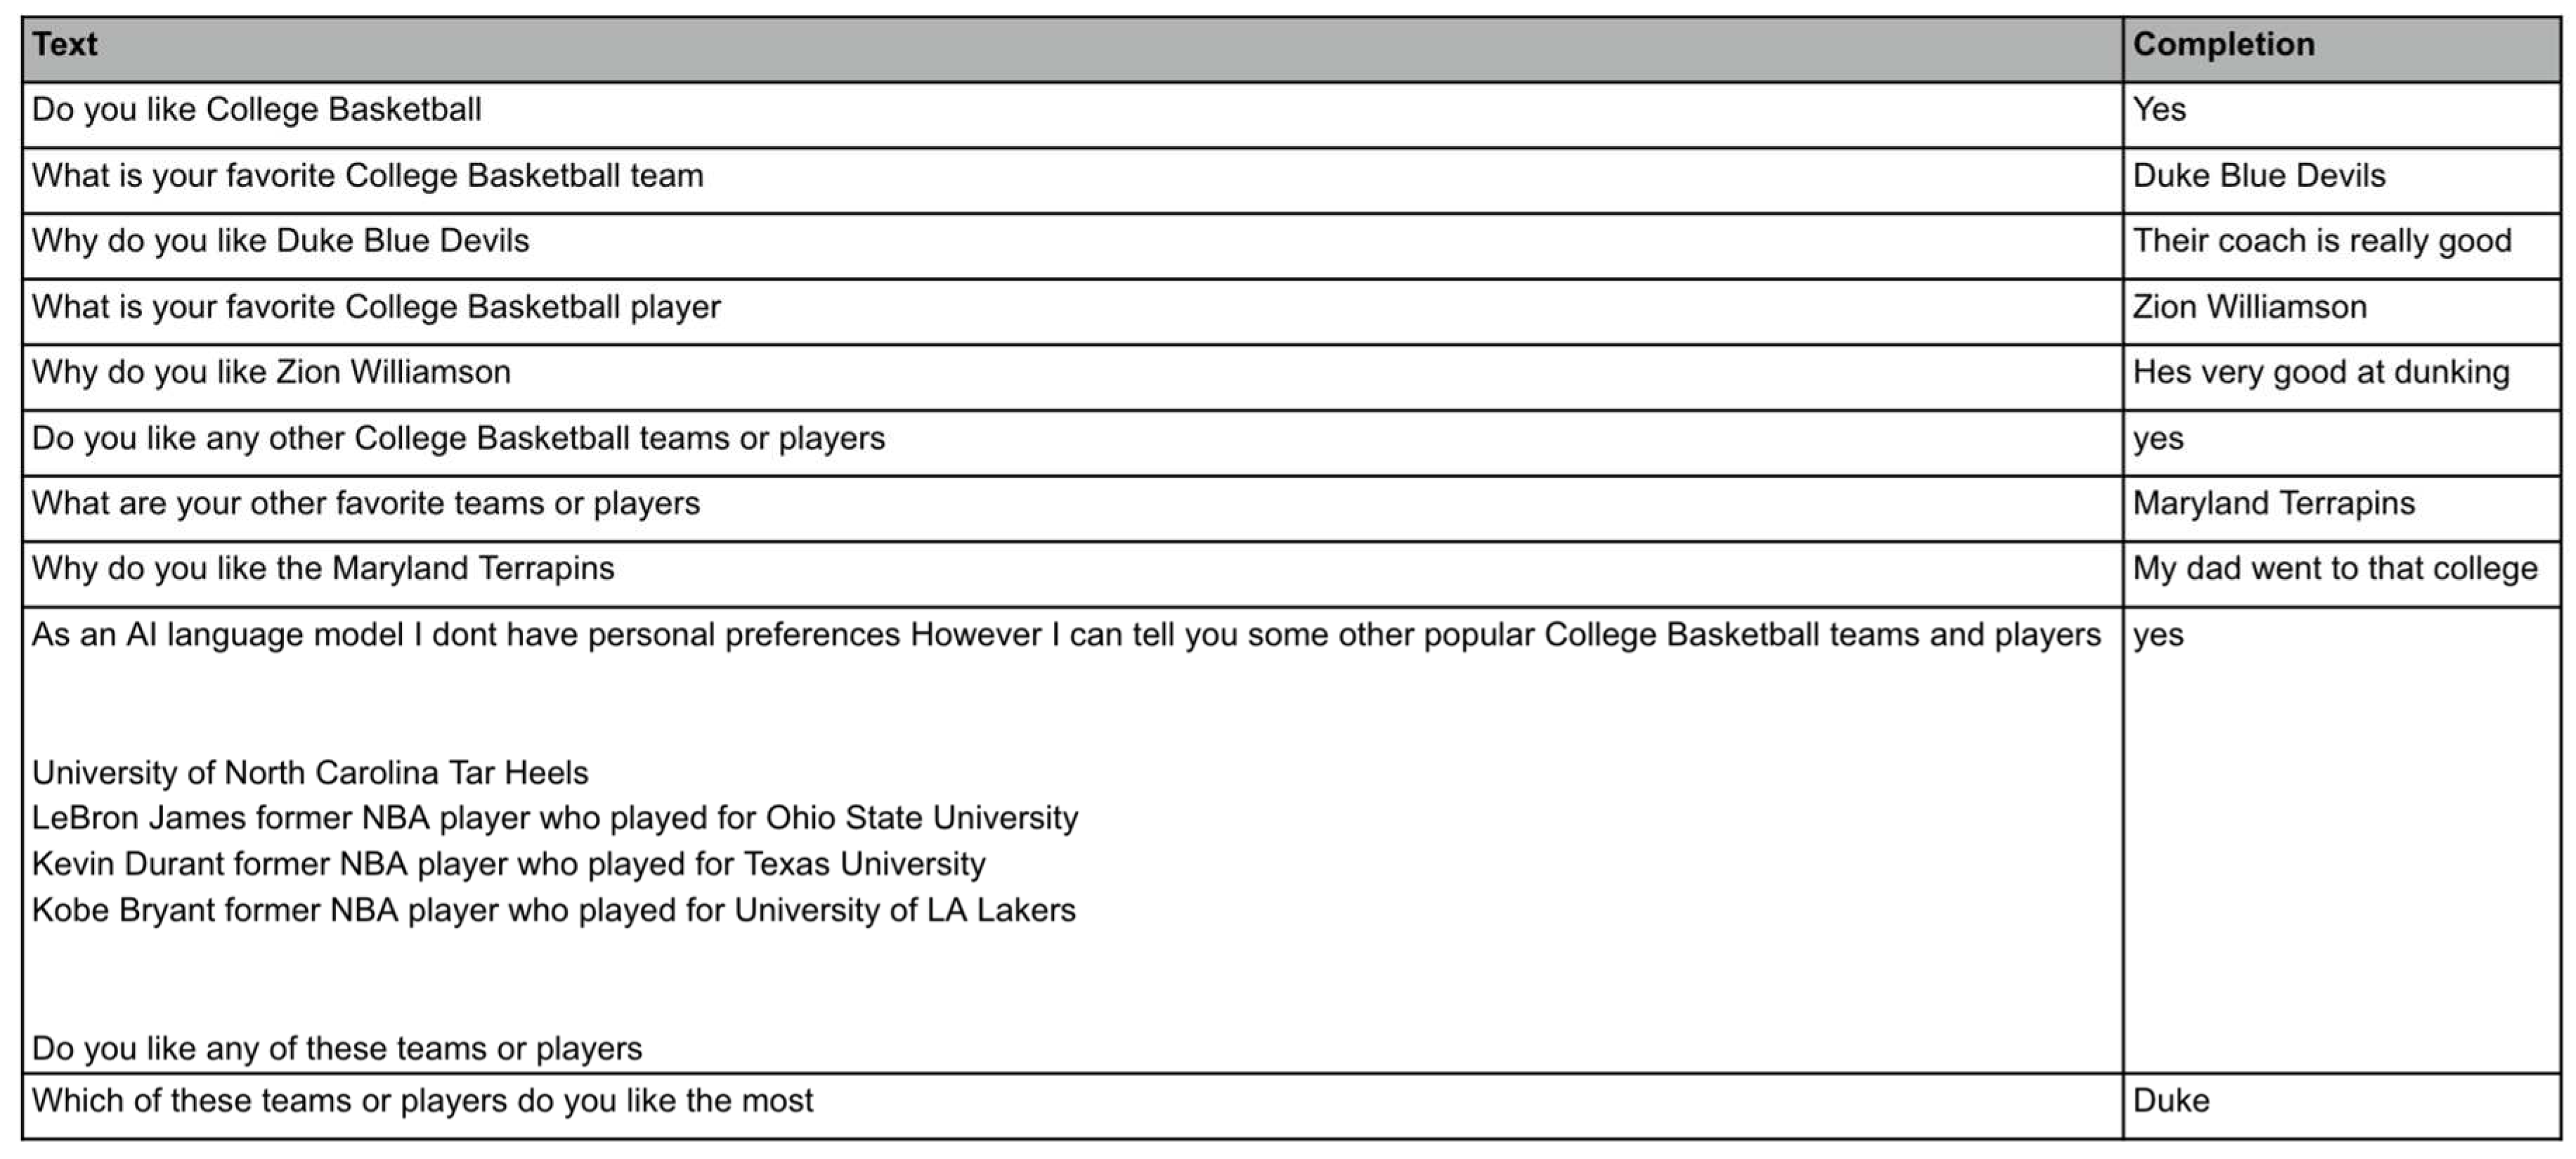
Task: Click the "Which of these teams or players" cell
Action: pos(422,1101)
